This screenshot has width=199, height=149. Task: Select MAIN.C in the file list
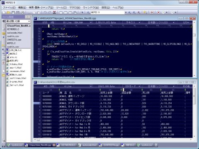click(x=14, y=54)
